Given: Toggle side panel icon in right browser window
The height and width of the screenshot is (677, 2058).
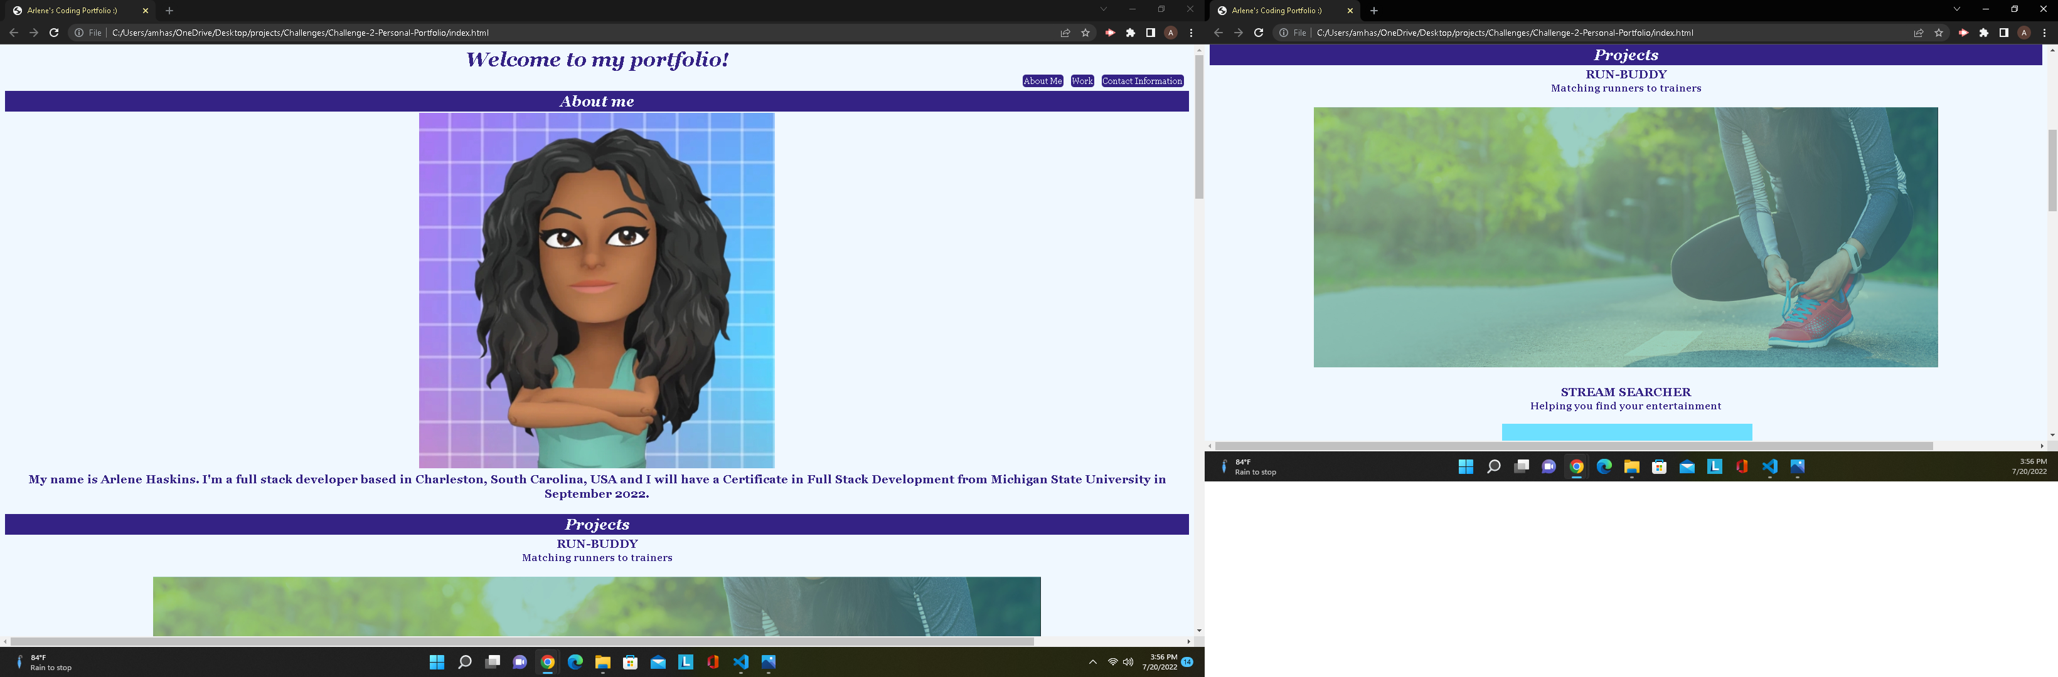Looking at the screenshot, I should 2003,33.
